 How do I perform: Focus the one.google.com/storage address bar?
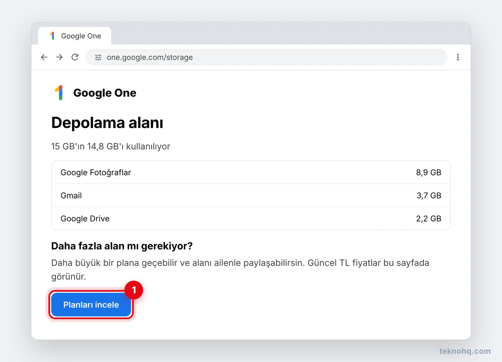coord(266,57)
